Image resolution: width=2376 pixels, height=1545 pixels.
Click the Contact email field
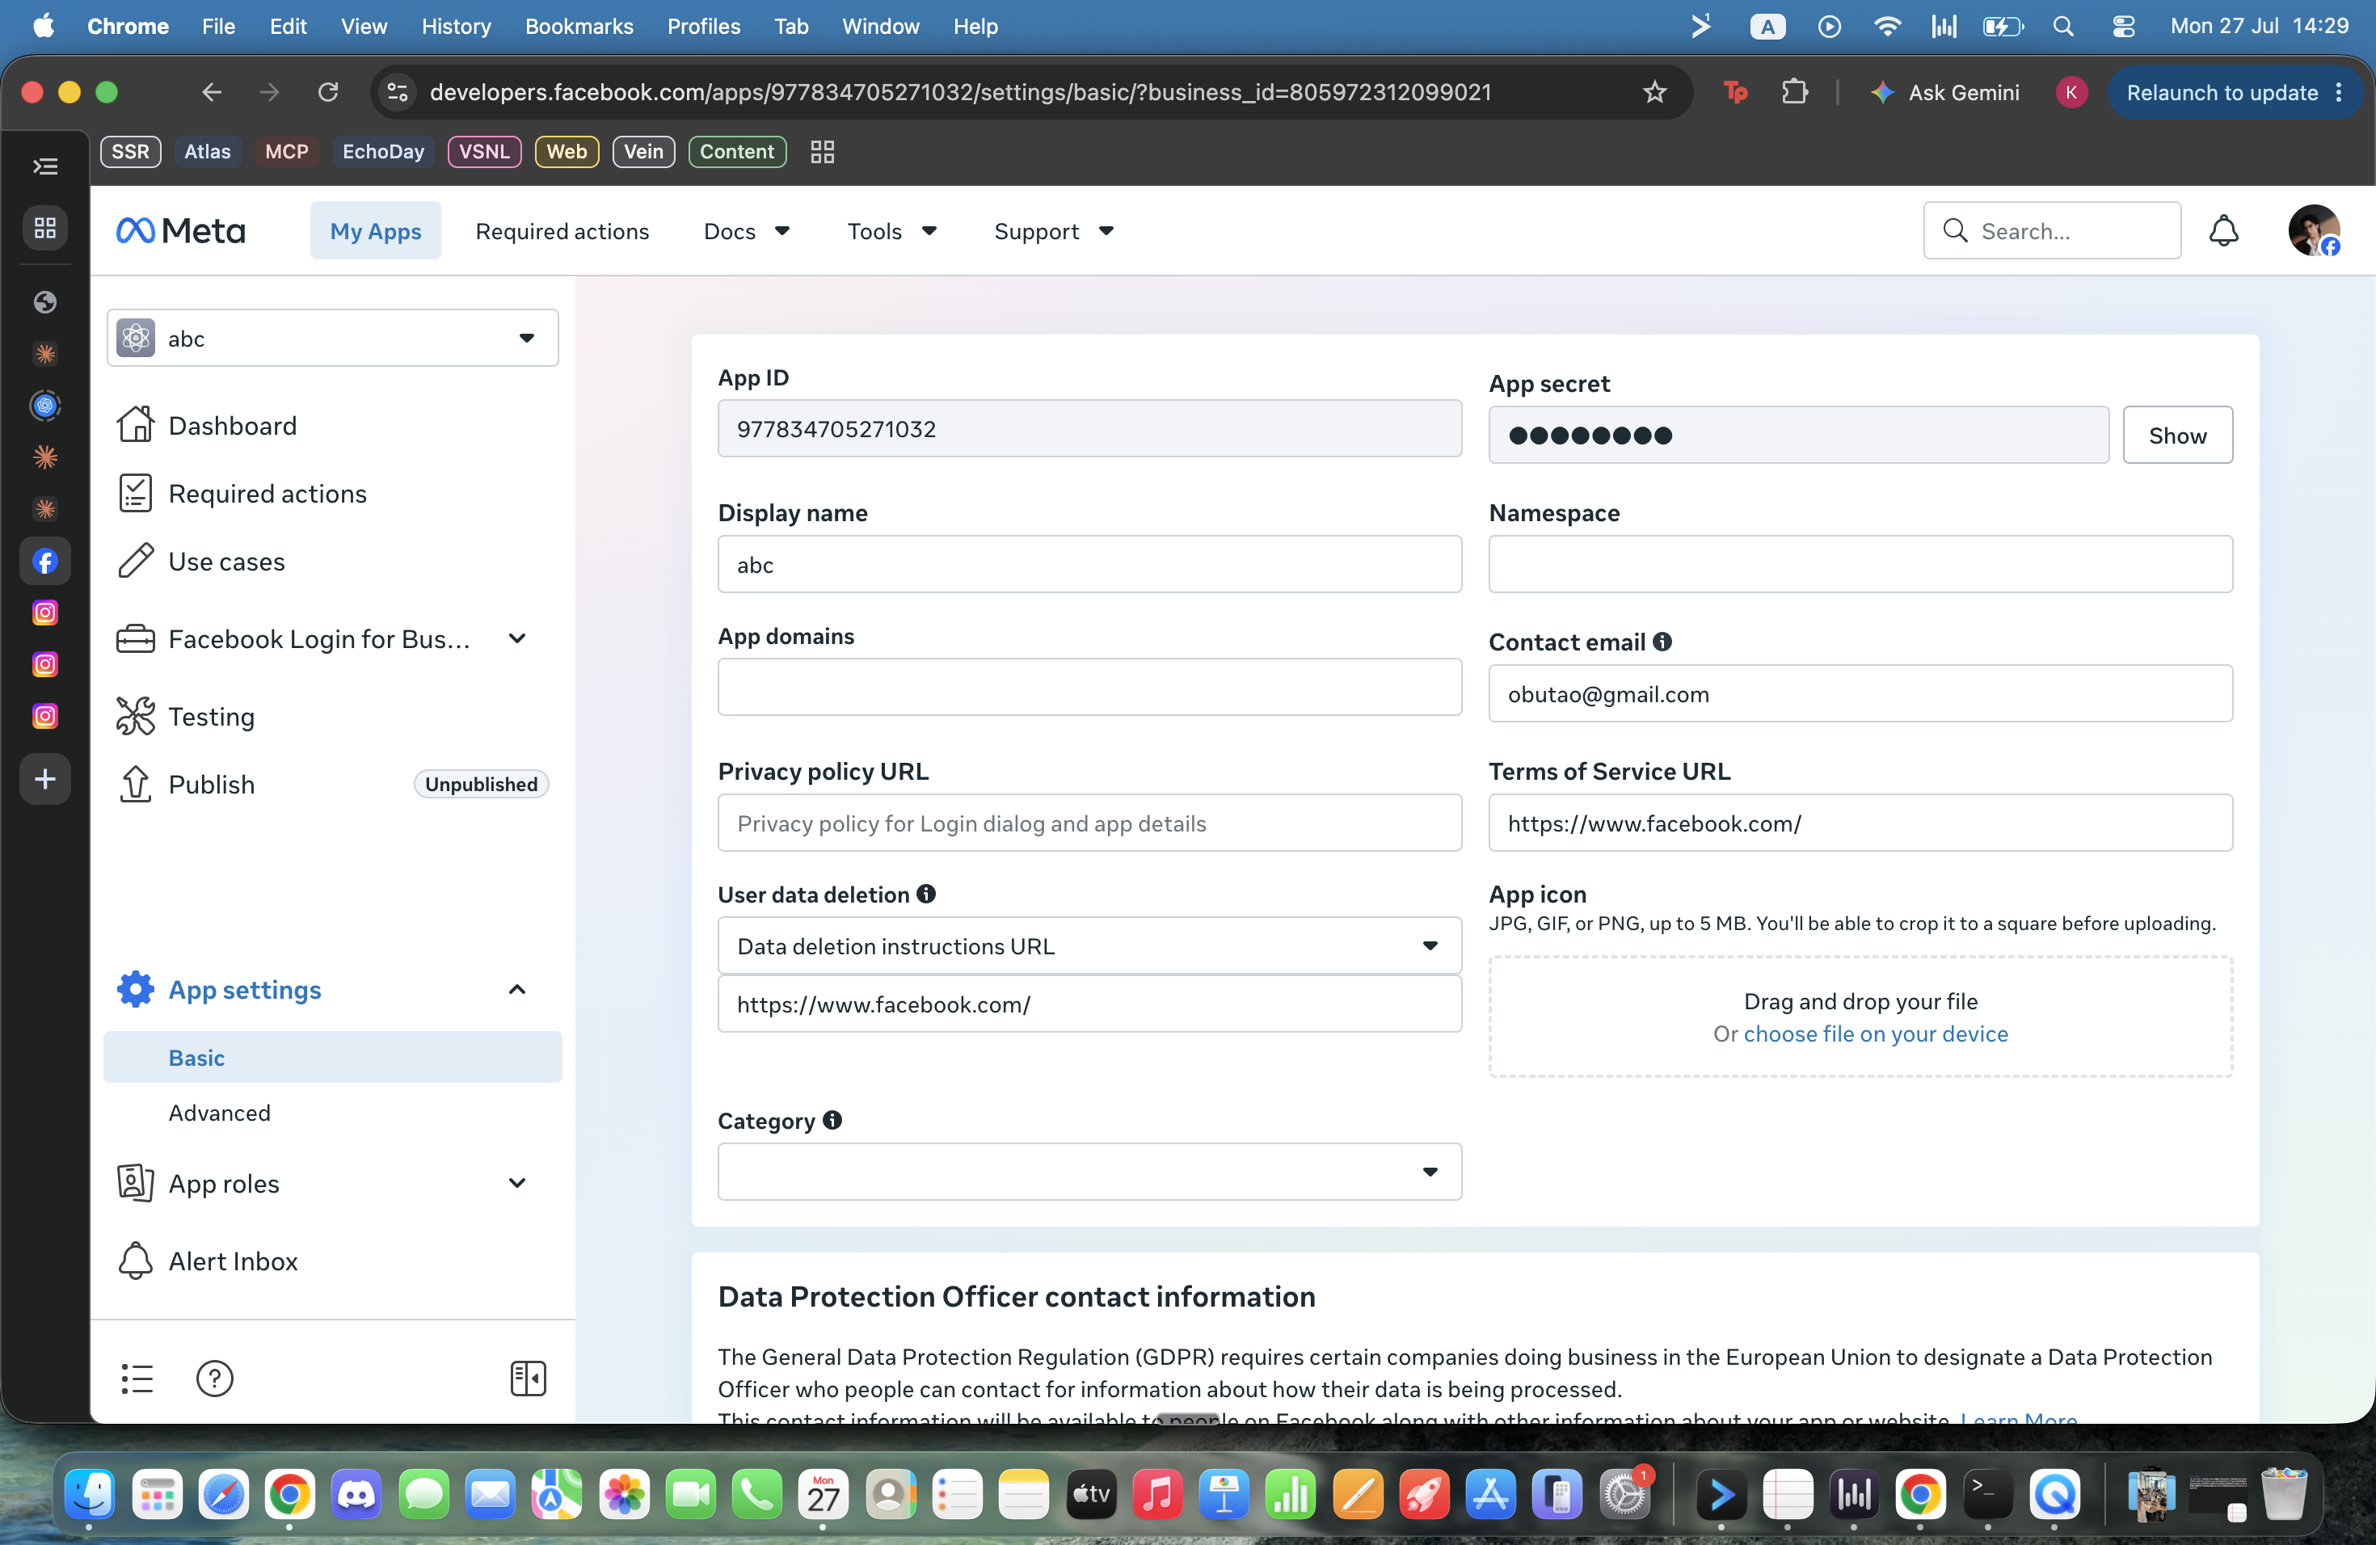1860,693
